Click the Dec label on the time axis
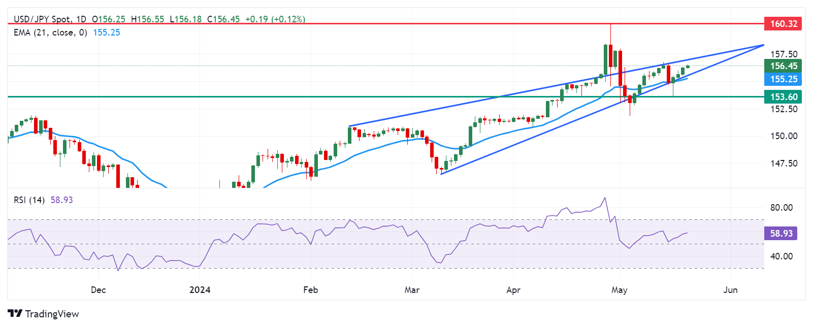 (98, 290)
